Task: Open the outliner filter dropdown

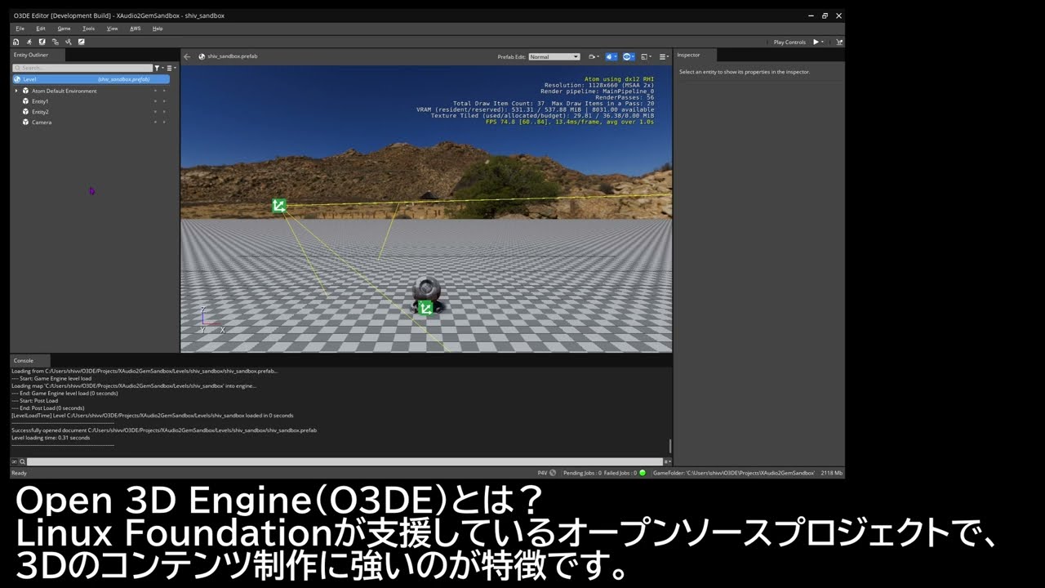Action: (161, 68)
